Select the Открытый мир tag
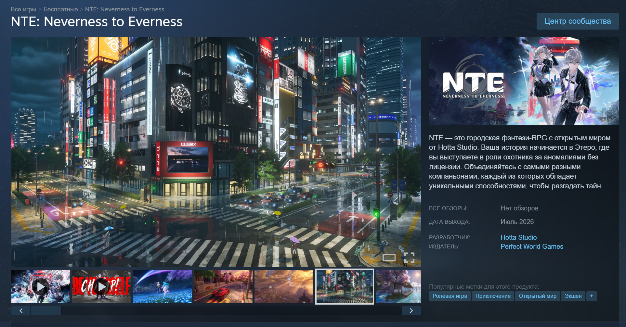This screenshot has height=327, width=626. [538, 296]
